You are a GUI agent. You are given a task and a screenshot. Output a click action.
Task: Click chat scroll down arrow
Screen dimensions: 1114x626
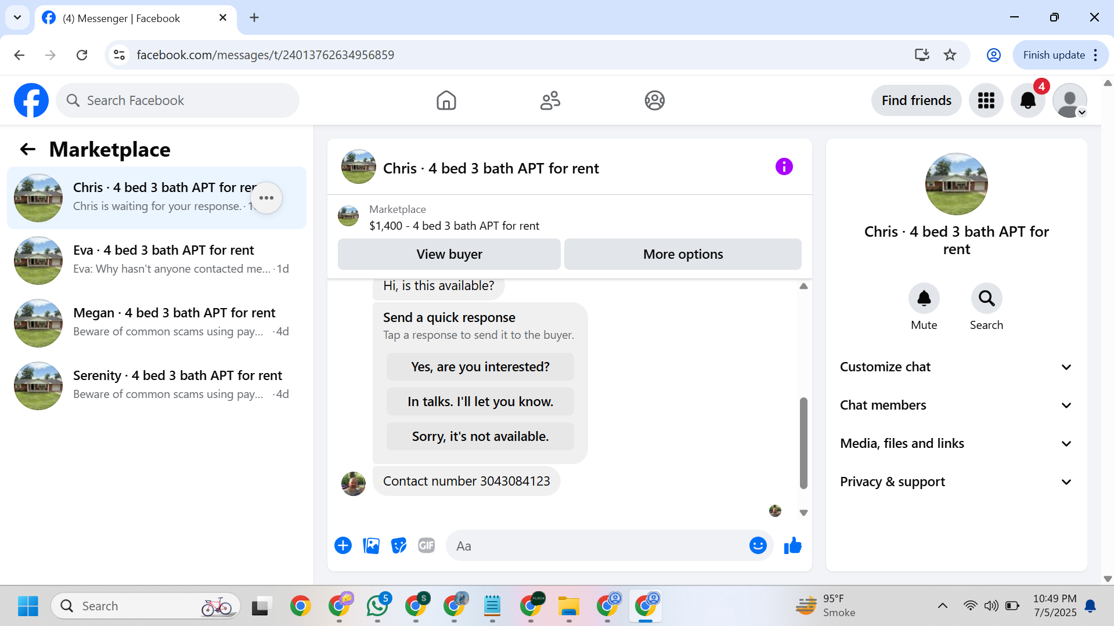click(803, 513)
